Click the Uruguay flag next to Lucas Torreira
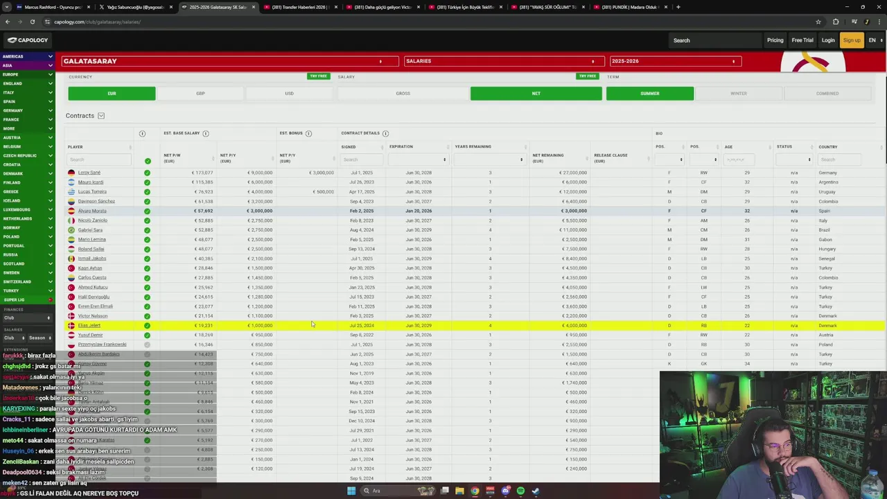887x499 pixels. [71, 192]
